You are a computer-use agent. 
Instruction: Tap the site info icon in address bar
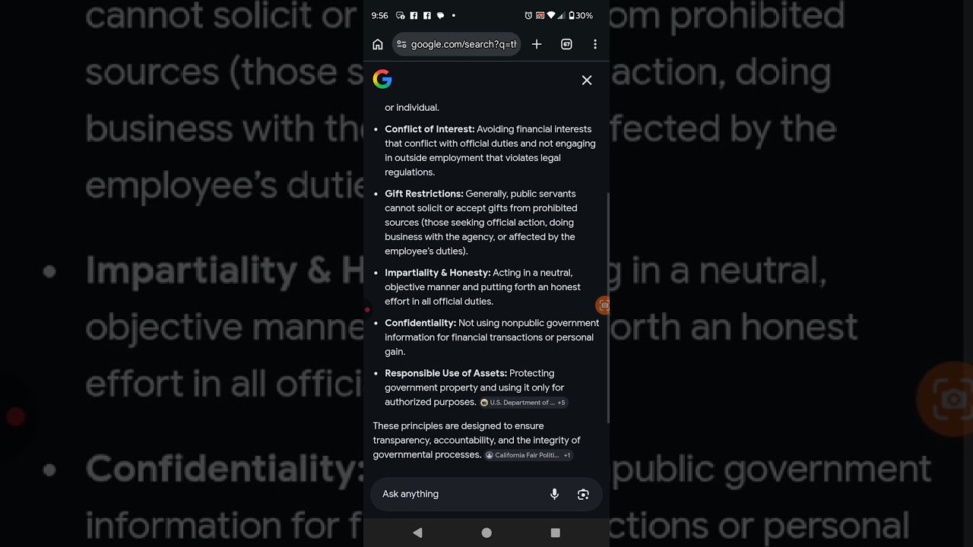pos(401,44)
